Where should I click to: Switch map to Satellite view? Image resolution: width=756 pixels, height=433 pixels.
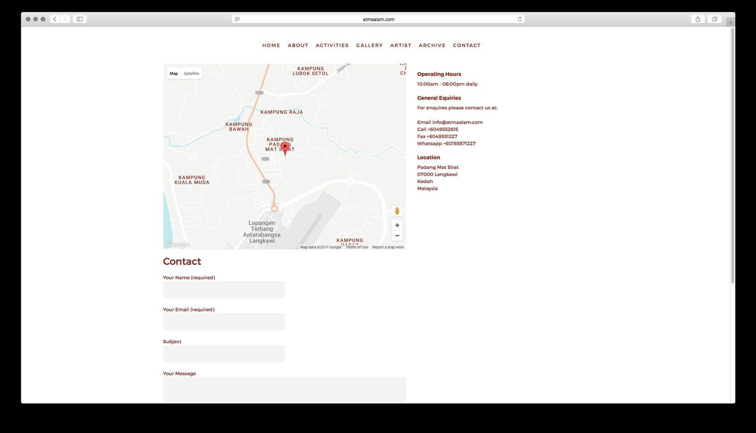pyautogui.click(x=191, y=74)
